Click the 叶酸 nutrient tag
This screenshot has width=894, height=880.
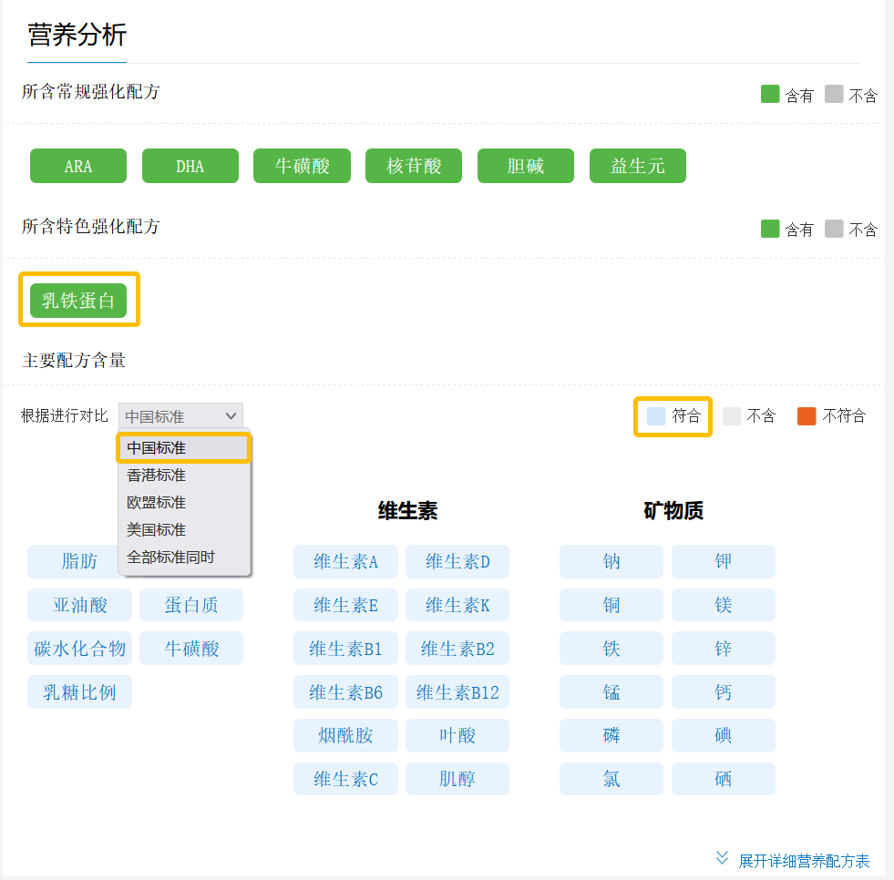(x=457, y=736)
